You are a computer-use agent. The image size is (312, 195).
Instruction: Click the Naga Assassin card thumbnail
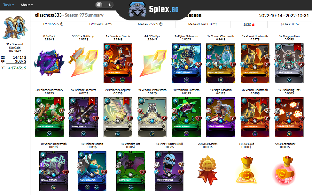coord(221,117)
